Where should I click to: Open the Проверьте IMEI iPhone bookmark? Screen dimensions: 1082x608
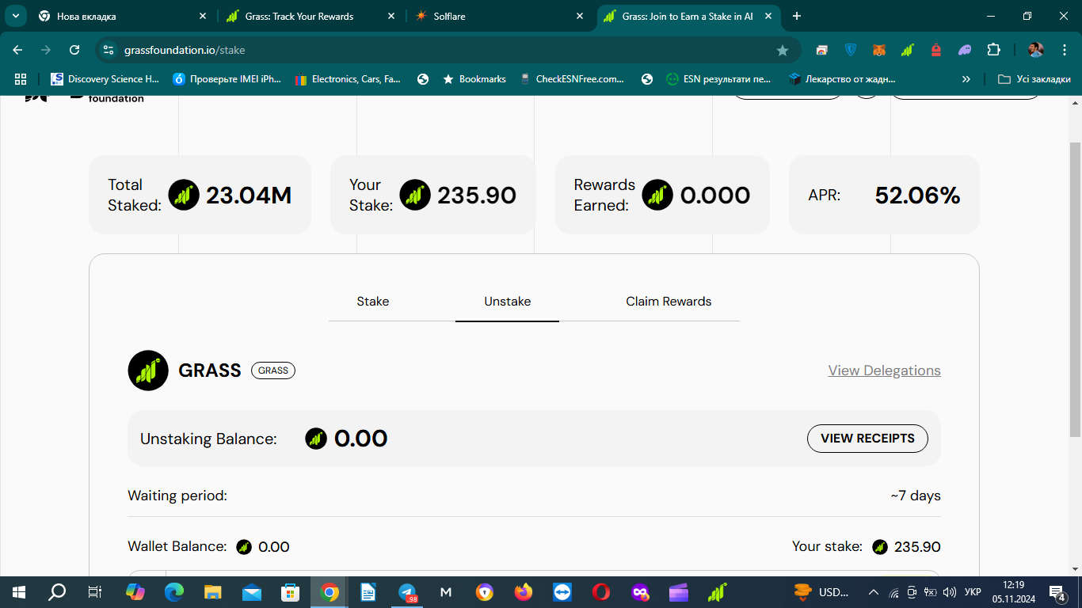(x=227, y=79)
